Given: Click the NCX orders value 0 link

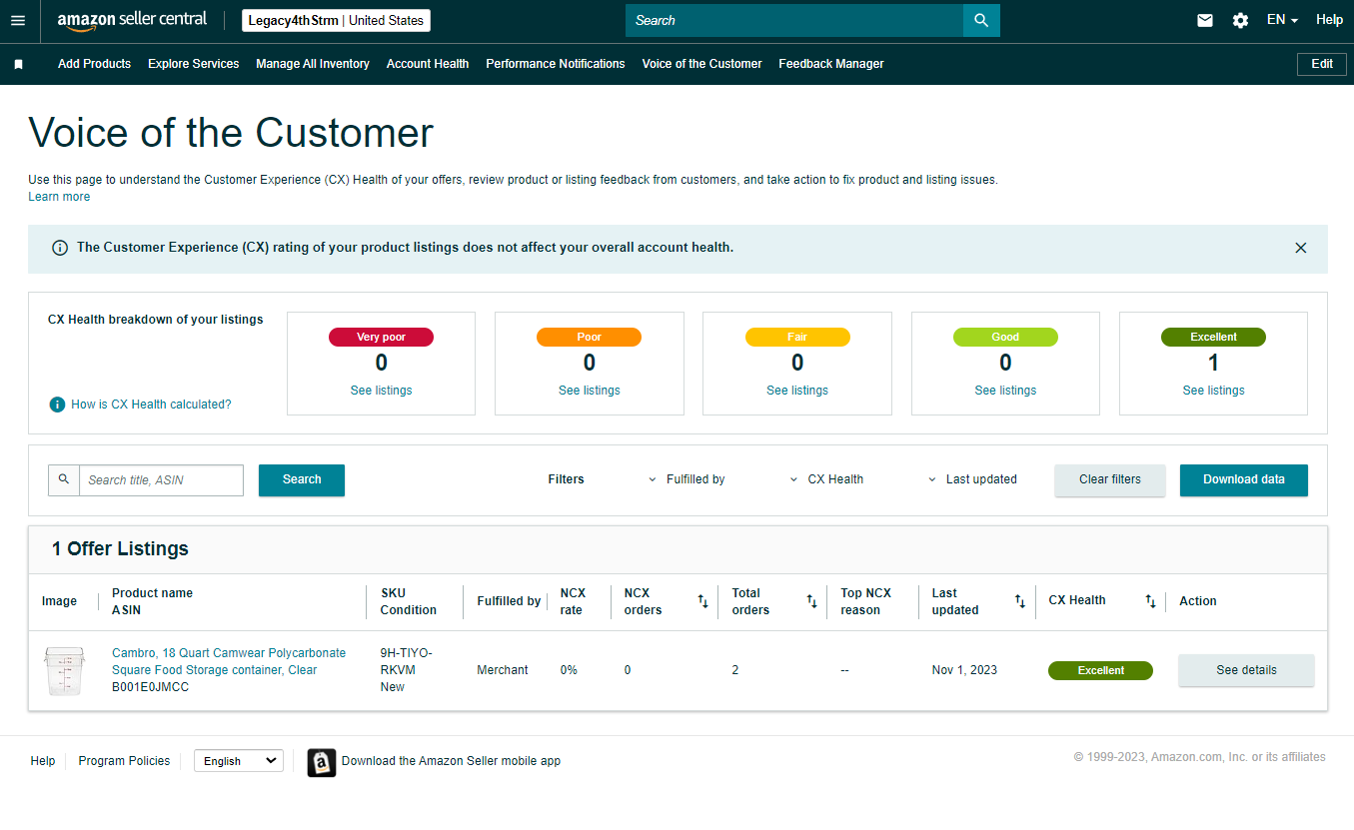Looking at the screenshot, I should pos(628,670).
